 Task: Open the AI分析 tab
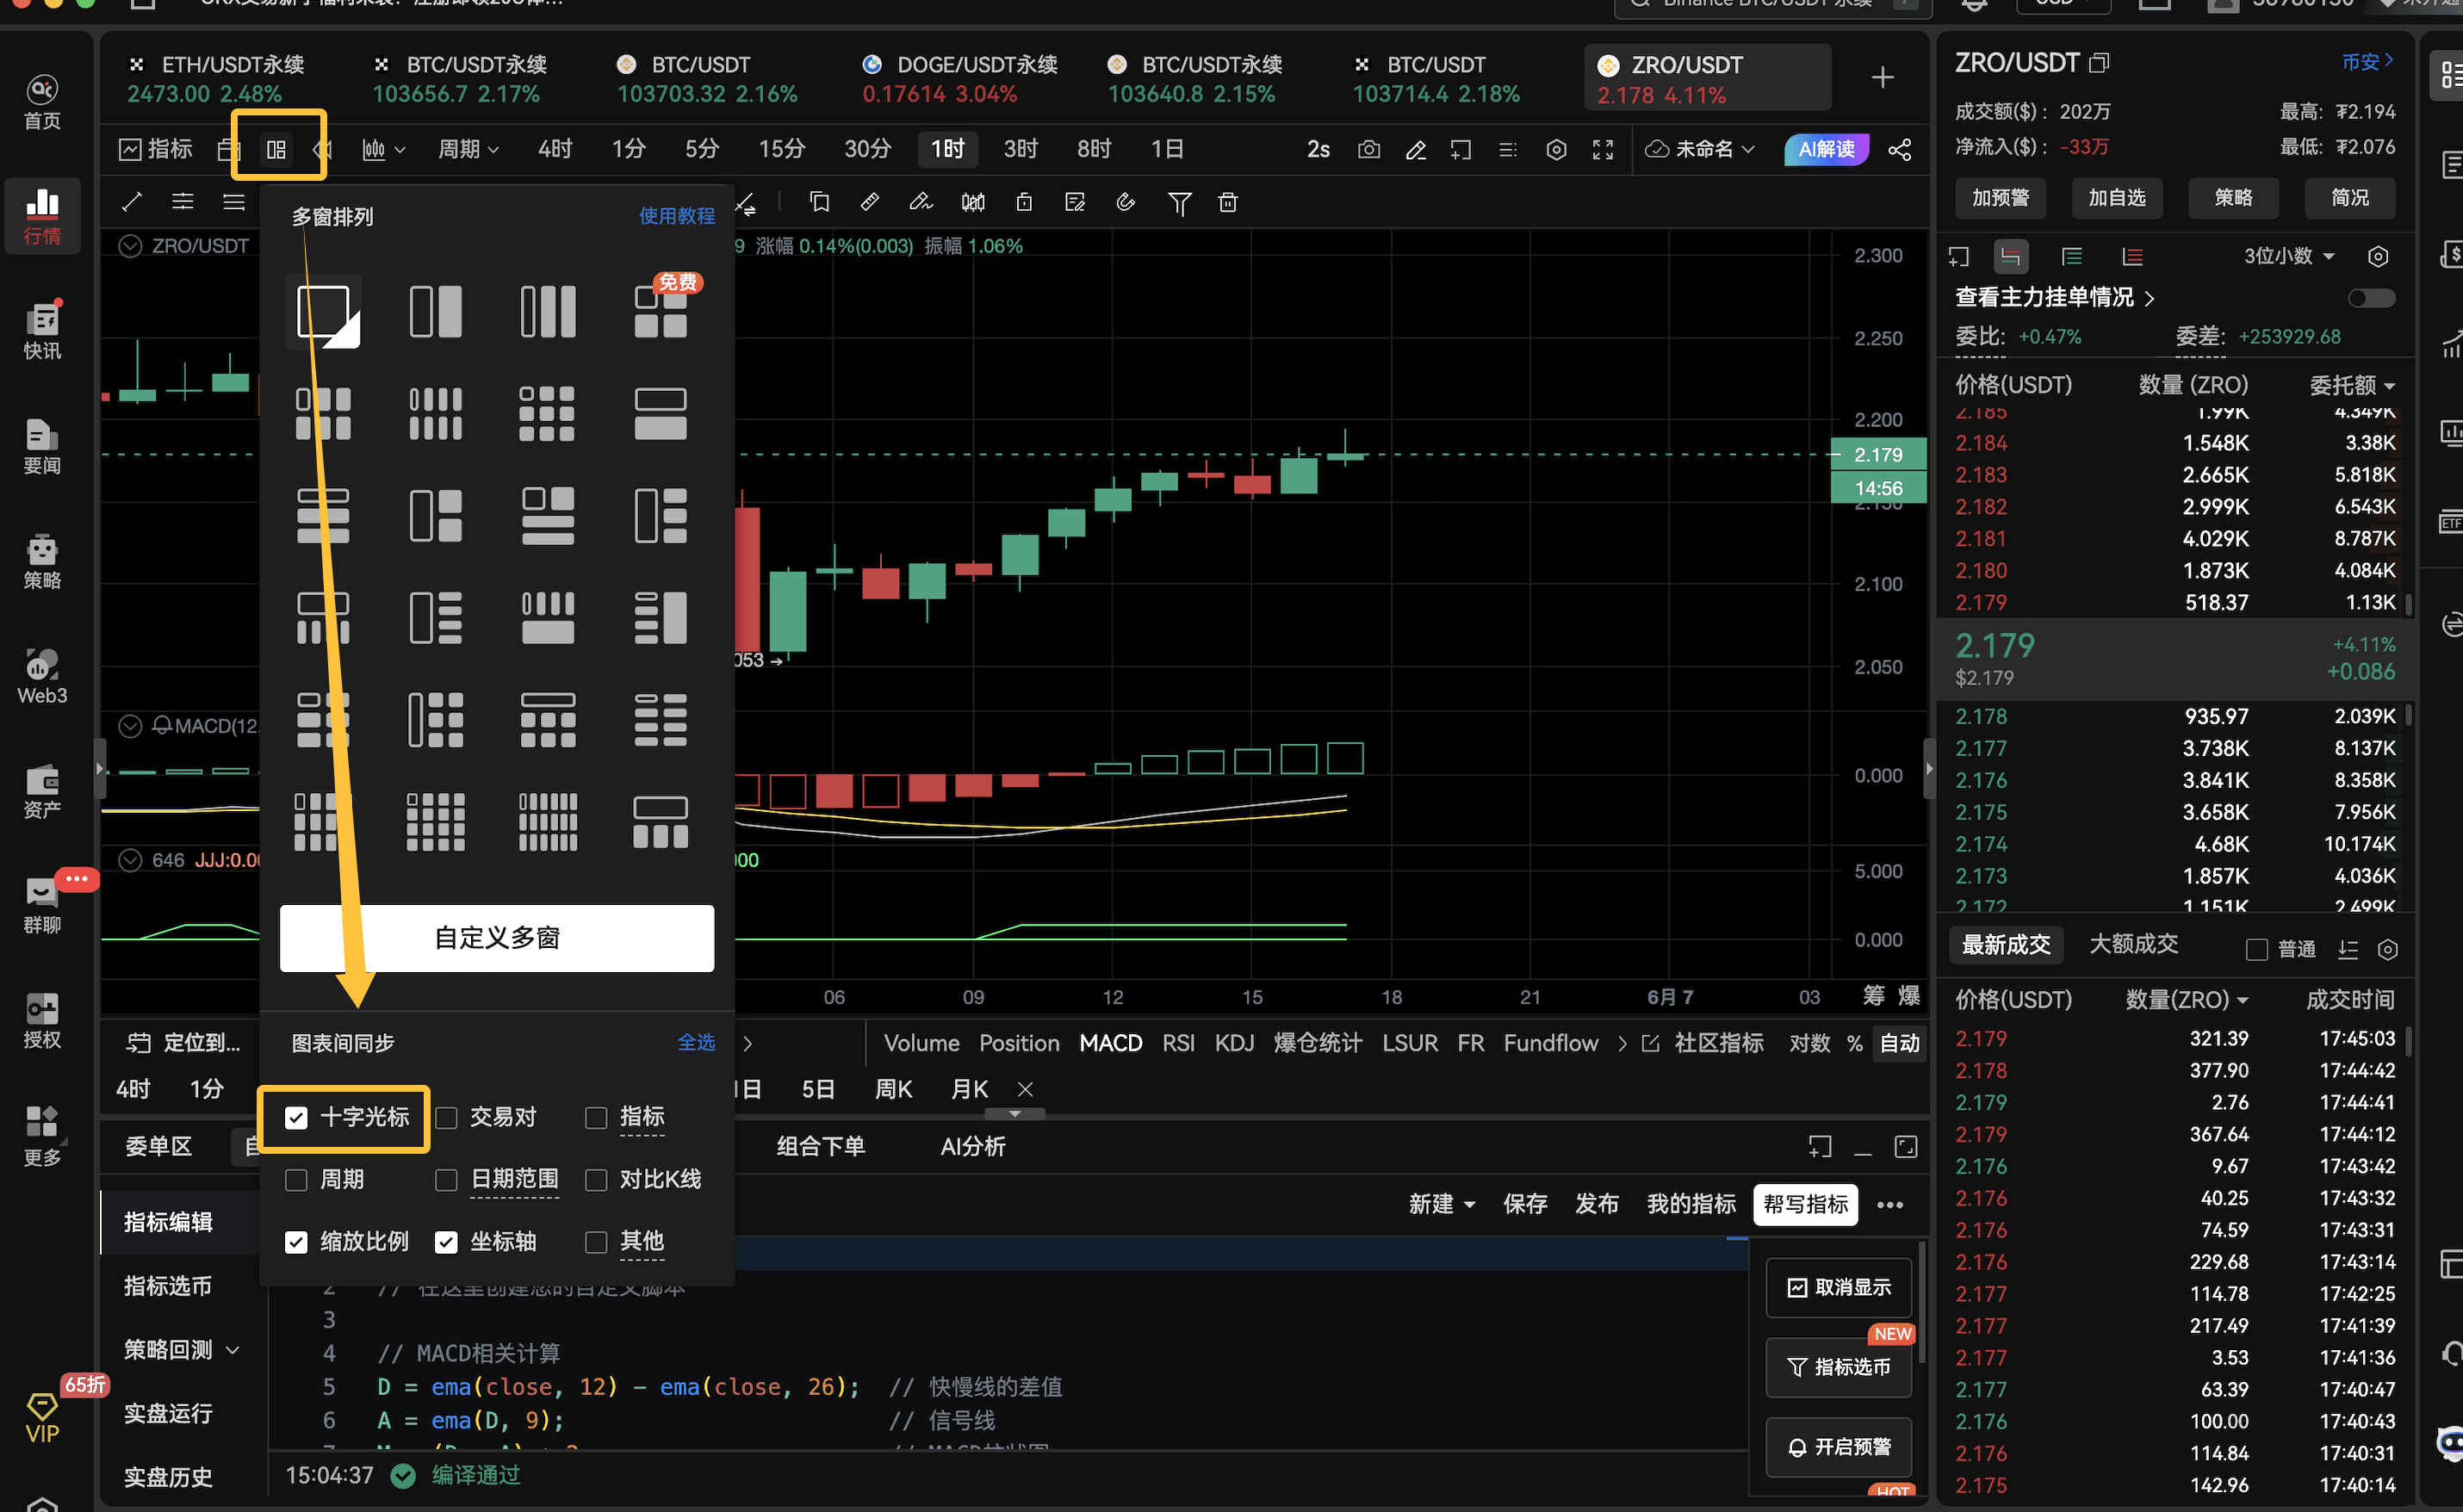click(973, 1147)
